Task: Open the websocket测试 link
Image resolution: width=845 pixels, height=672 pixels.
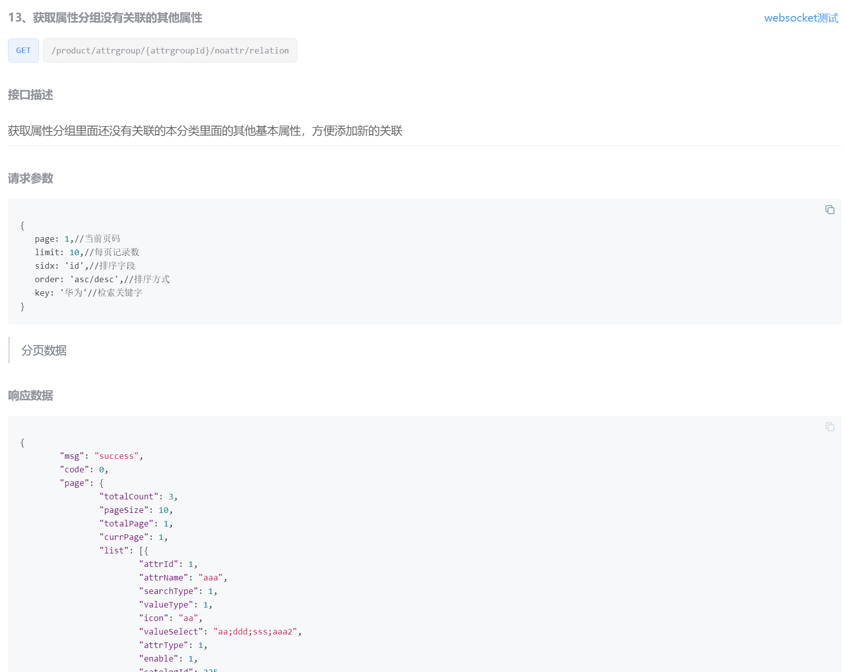Action: 801,18
